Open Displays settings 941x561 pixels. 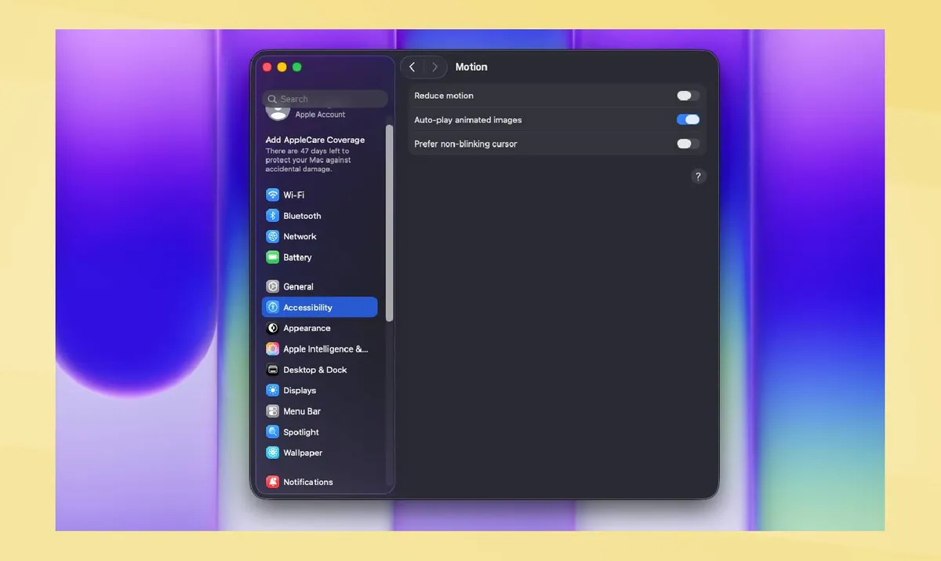tap(320, 391)
